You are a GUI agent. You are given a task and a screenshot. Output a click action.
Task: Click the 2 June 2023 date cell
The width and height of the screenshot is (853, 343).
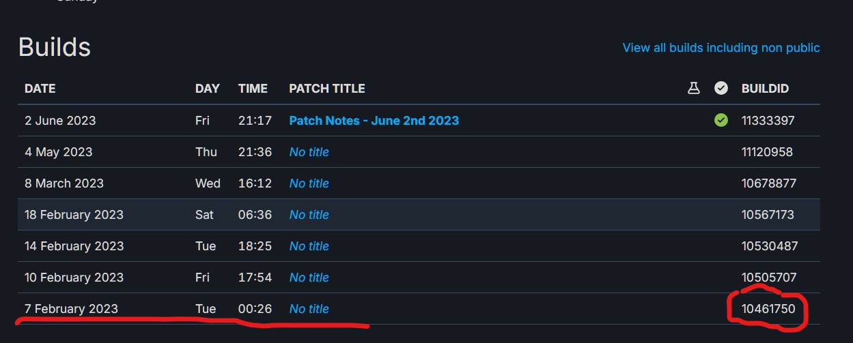60,121
